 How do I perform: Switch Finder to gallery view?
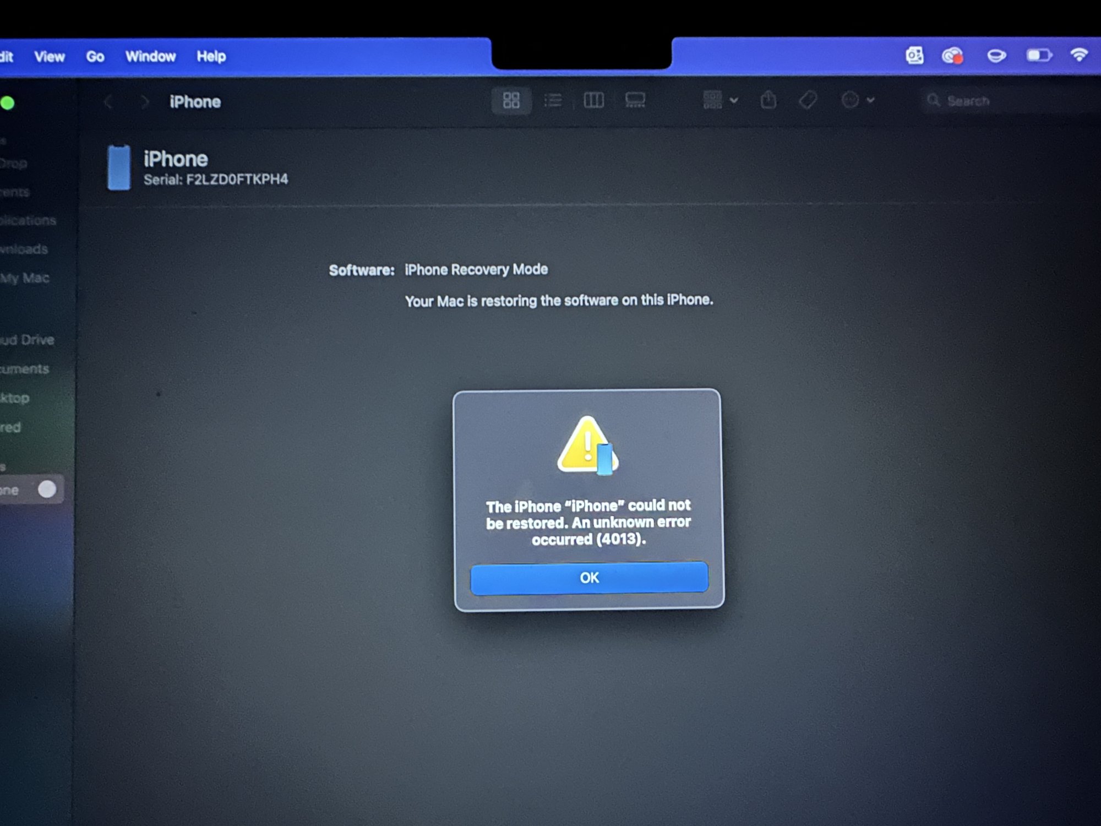click(x=635, y=100)
